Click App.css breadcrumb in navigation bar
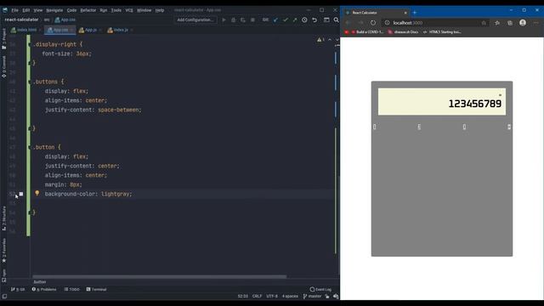Screen dimensions: 544x306 click(x=65, y=20)
